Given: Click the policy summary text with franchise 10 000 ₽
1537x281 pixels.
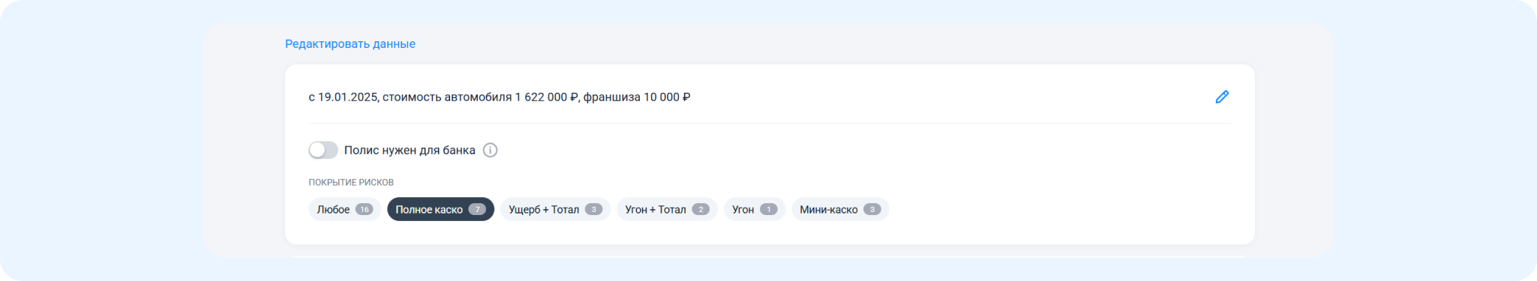Looking at the screenshot, I should click(x=500, y=97).
